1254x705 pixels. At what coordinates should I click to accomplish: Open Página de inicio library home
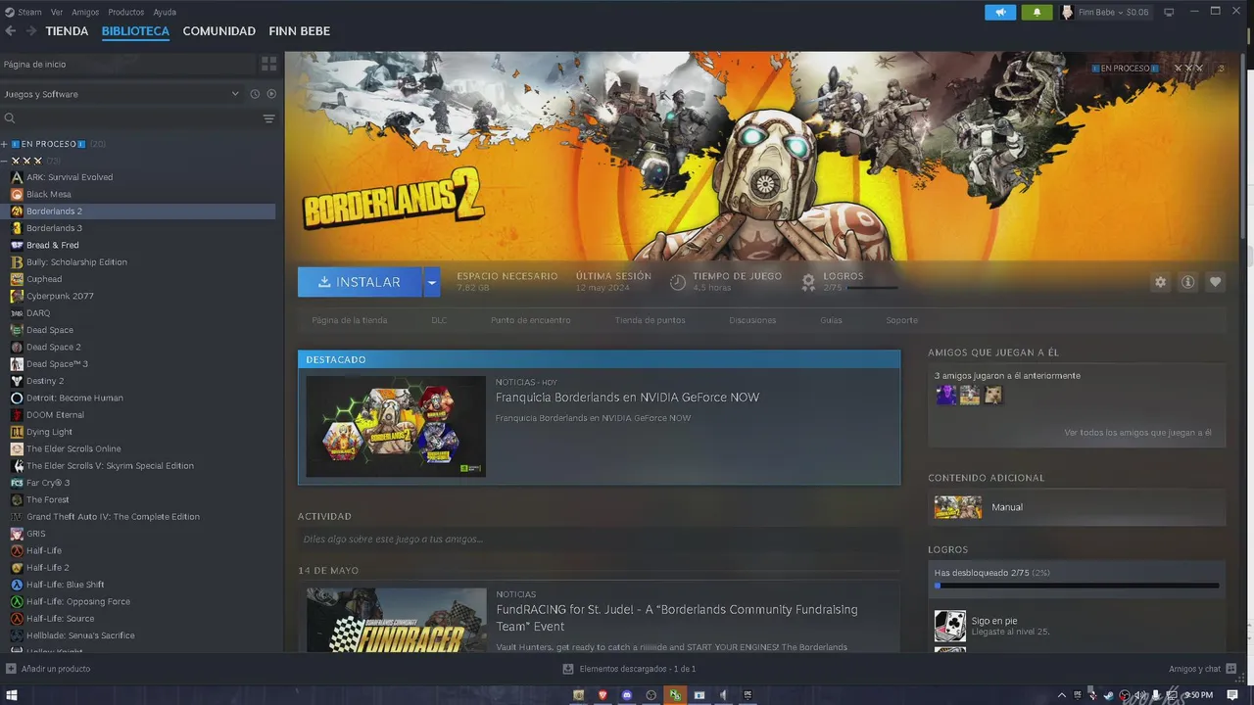(127, 64)
